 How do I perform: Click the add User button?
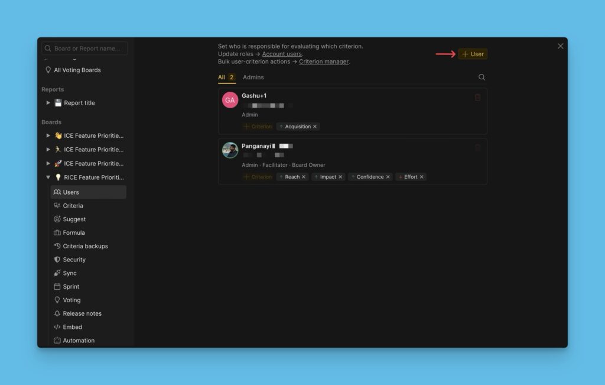pyautogui.click(x=473, y=54)
